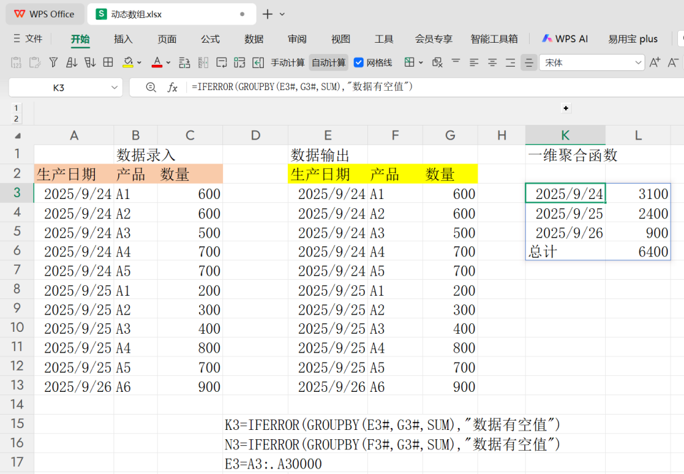The width and height of the screenshot is (684, 474).
Task: Apply the yellow fill color bucket
Action: 128,63
